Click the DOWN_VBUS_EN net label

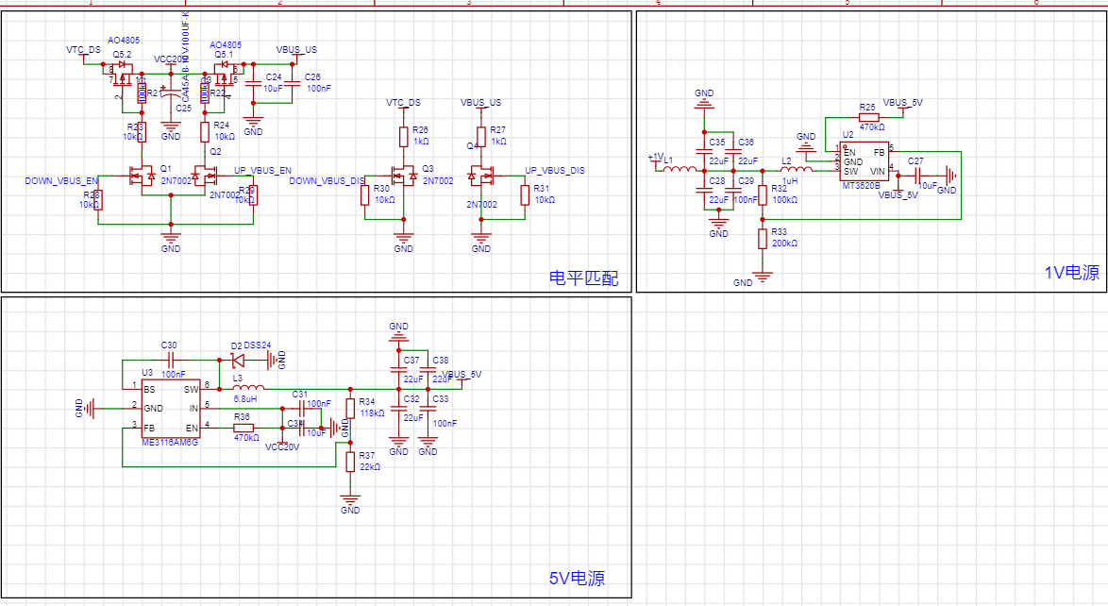click(61, 180)
